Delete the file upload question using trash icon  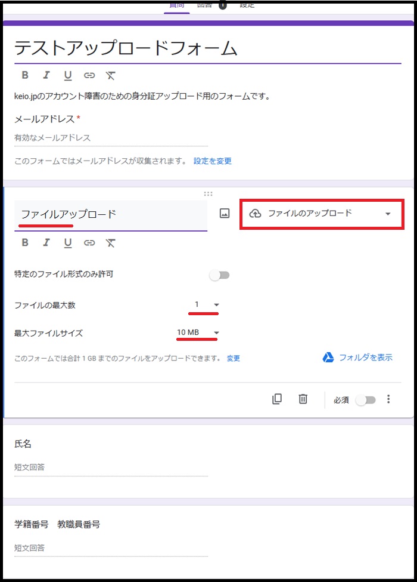pyautogui.click(x=303, y=399)
